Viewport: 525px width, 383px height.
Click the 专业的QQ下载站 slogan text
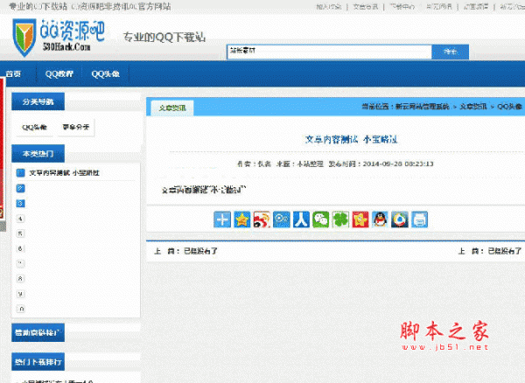pos(164,37)
